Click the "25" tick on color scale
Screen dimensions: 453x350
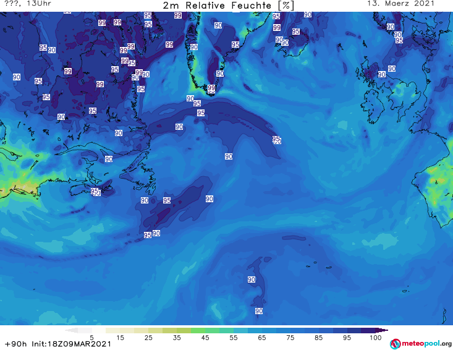coord(148,338)
